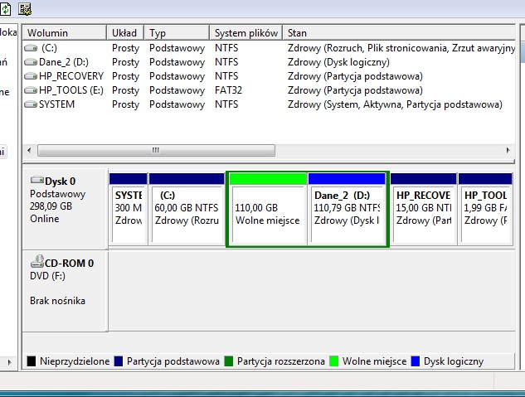The height and width of the screenshot is (397, 525).
Task: Click the 'DVD (F:)' text
Action: point(47,276)
